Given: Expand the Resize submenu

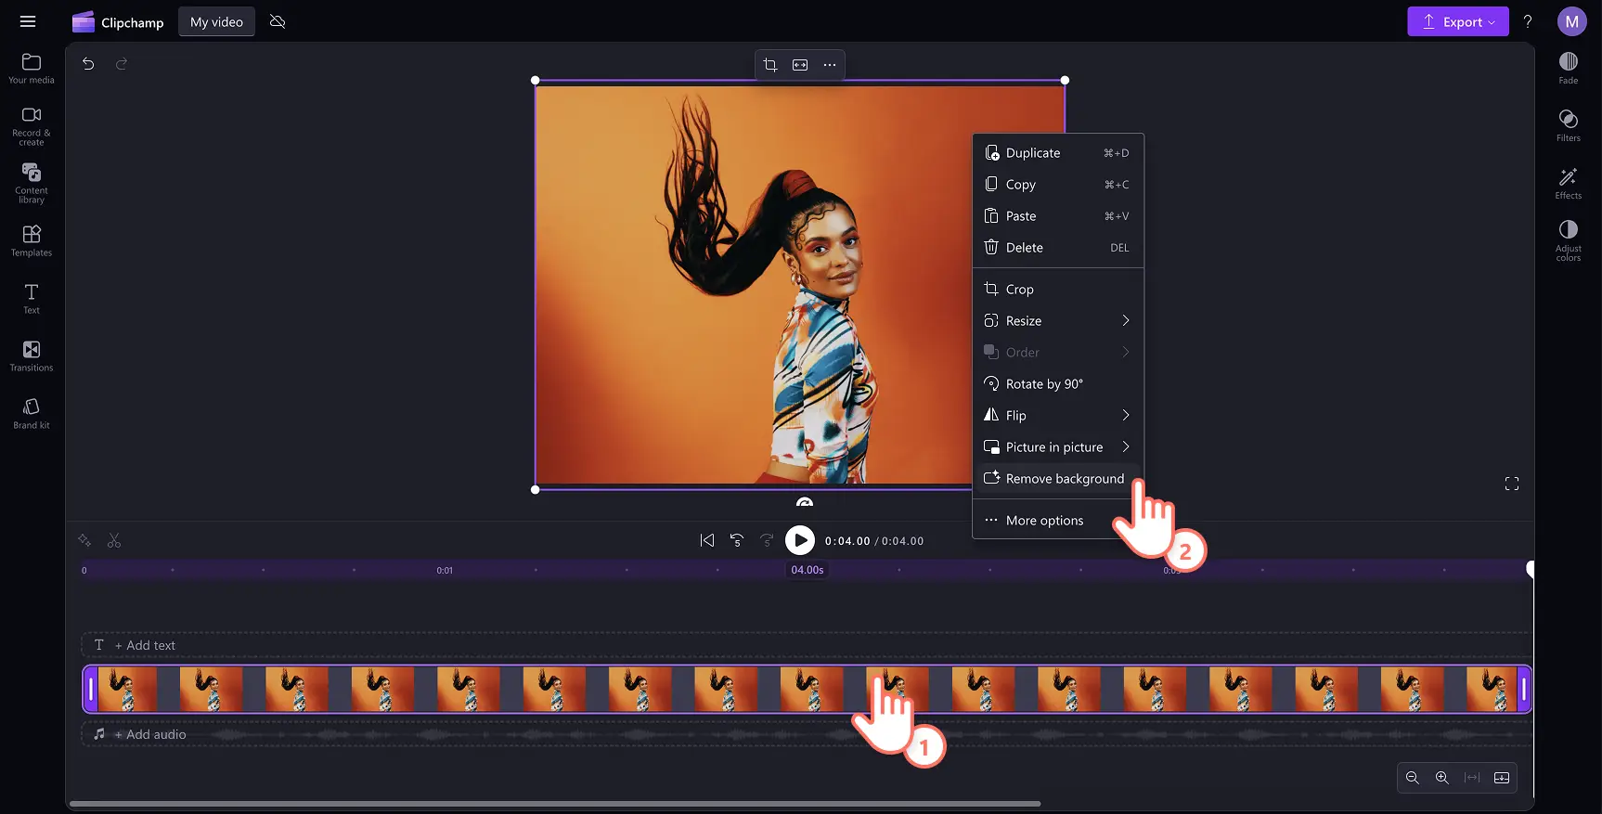Looking at the screenshot, I should 1058,321.
